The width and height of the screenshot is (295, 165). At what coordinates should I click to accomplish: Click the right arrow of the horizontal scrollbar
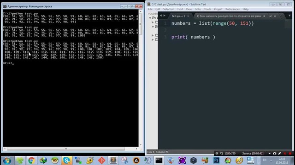click(136, 148)
